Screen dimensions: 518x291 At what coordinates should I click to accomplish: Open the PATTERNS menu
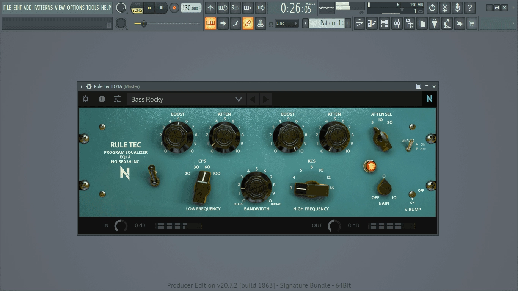43,8
